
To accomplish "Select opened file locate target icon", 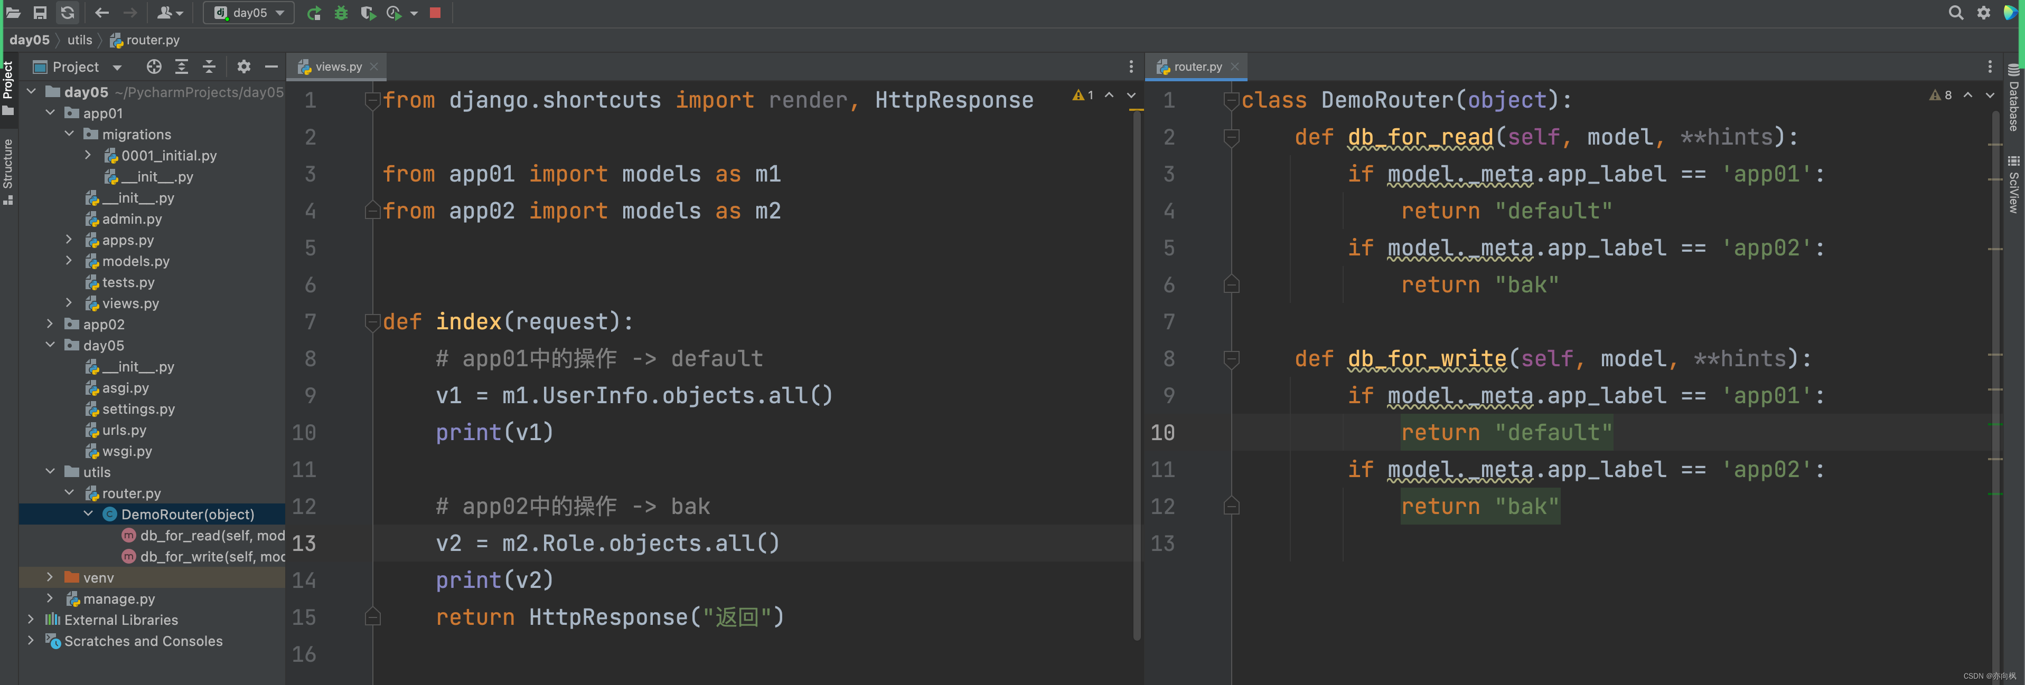I will click(x=154, y=67).
